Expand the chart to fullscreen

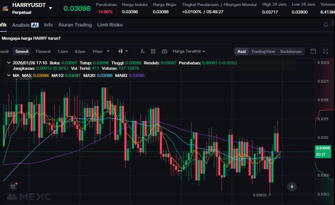[326, 51]
